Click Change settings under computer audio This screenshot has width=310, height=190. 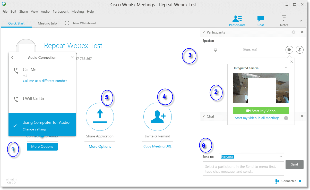[35, 129]
